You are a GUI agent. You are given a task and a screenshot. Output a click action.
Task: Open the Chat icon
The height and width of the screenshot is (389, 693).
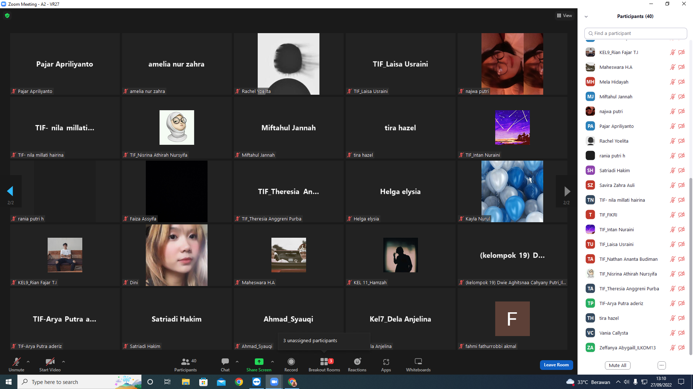(225, 362)
